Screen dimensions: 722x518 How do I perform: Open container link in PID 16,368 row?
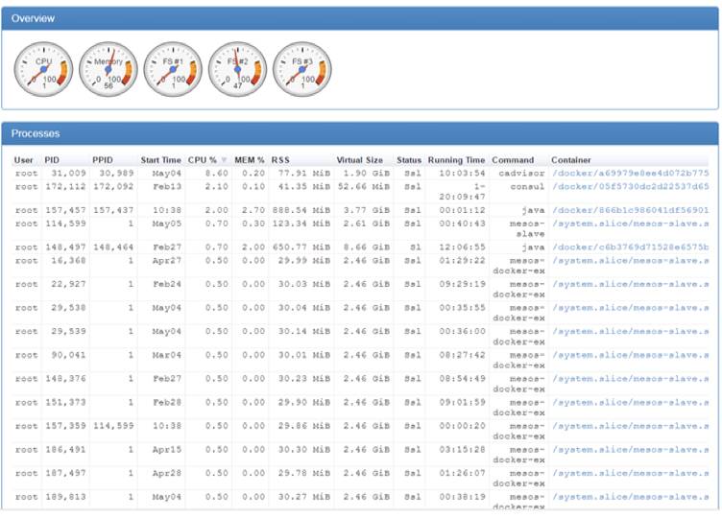(631, 261)
